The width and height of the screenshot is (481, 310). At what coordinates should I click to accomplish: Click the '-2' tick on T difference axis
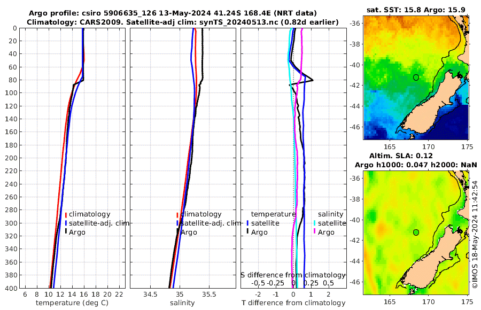coord(258,294)
